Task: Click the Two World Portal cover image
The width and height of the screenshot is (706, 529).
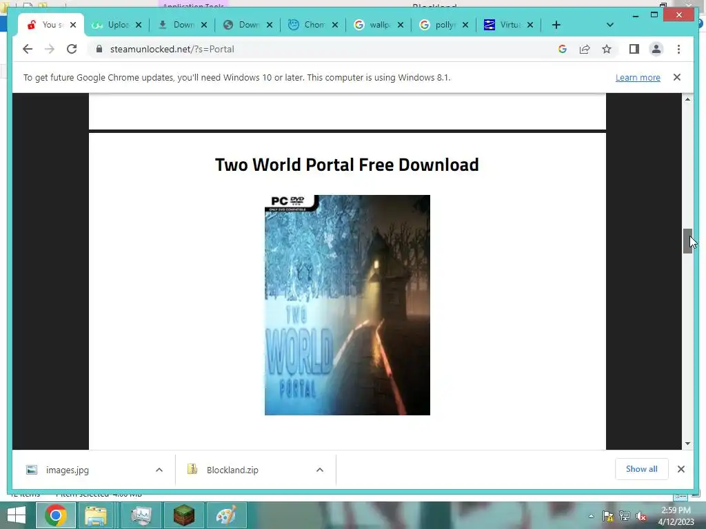Action: coord(347,305)
